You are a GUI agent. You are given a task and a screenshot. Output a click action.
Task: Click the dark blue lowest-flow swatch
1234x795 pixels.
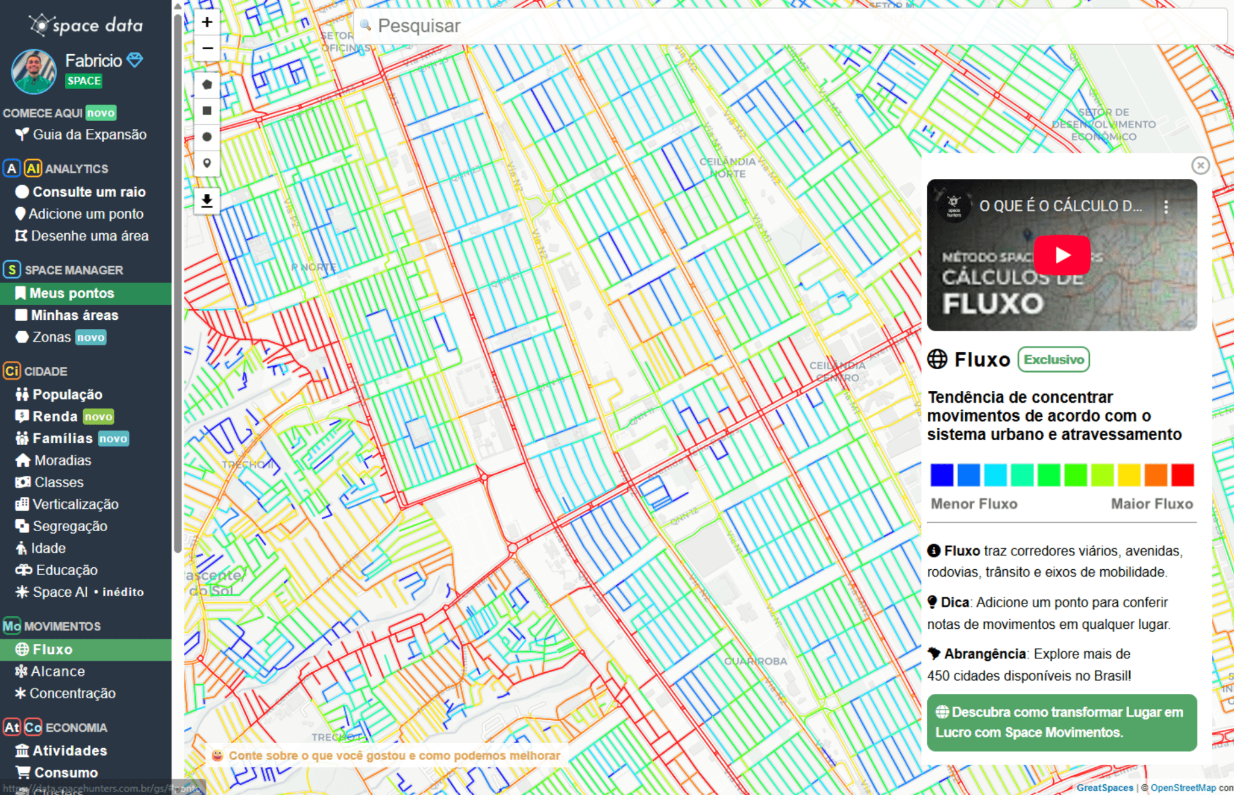pos(942,475)
